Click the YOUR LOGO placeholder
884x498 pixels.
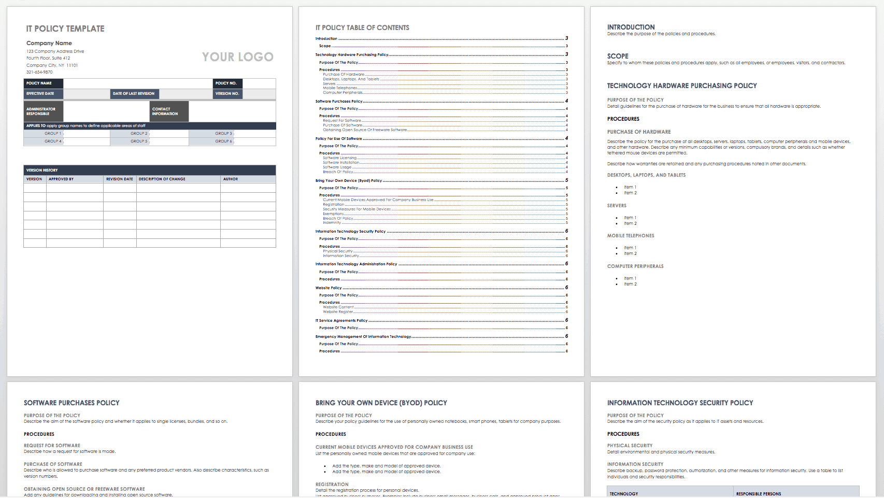[x=237, y=57]
